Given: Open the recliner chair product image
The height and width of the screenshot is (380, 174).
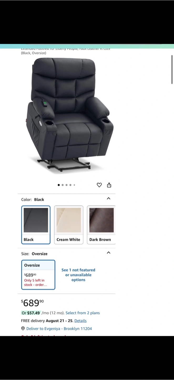Looking at the screenshot, I should 70,116.
